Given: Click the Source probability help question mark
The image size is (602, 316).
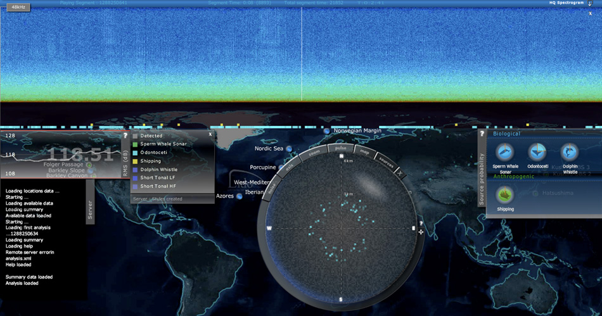Looking at the screenshot, I should point(482,134).
